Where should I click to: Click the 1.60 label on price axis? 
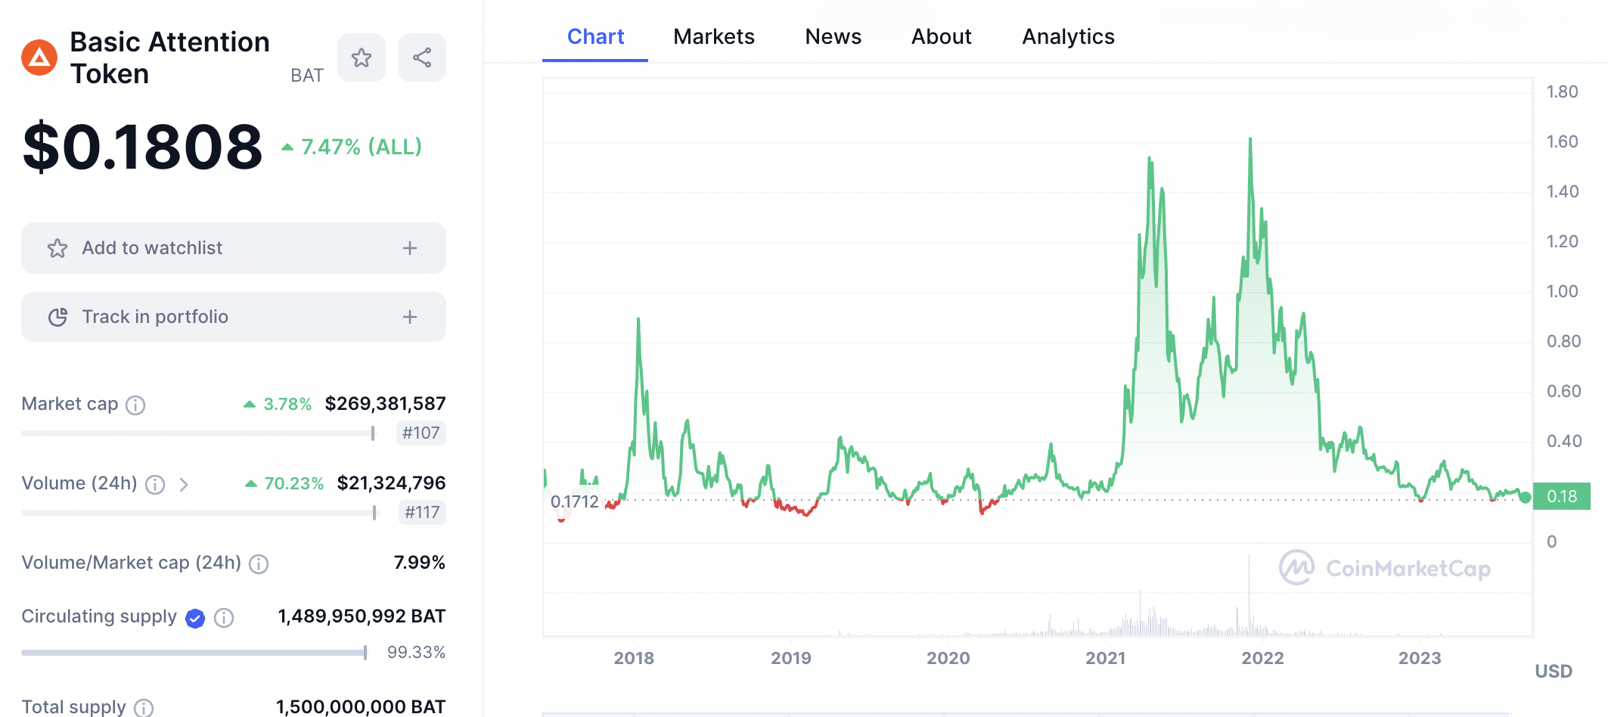click(1563, 142)
